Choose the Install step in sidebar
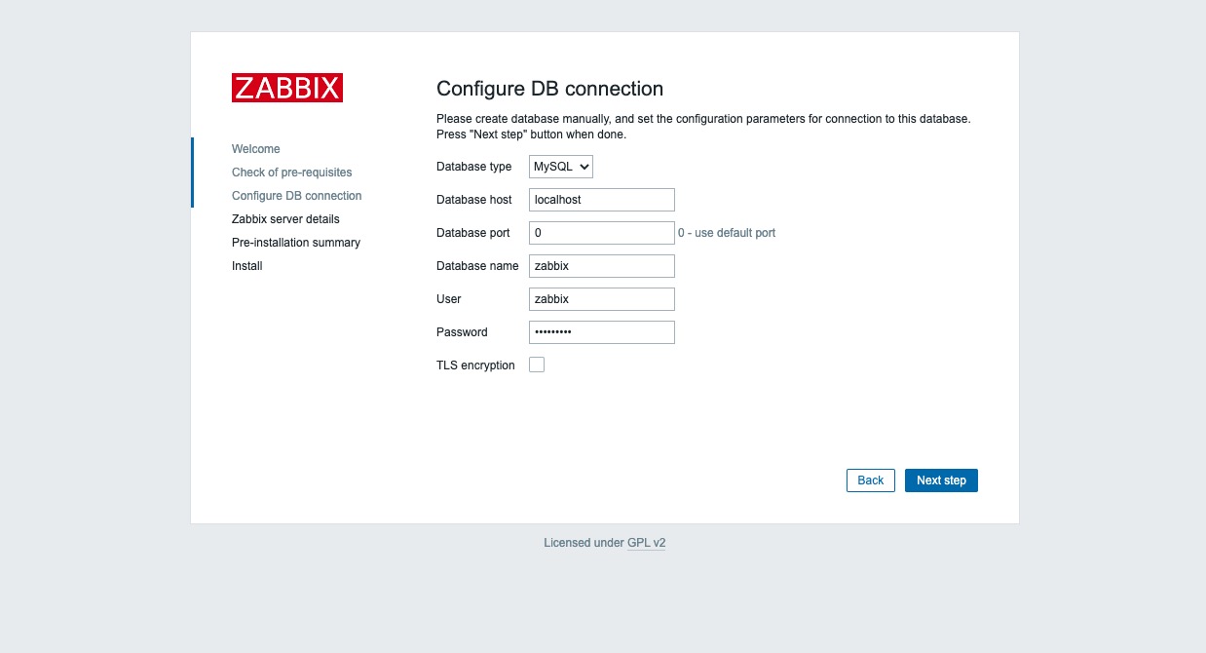The image size is (1206, 653). click(247, 266)
